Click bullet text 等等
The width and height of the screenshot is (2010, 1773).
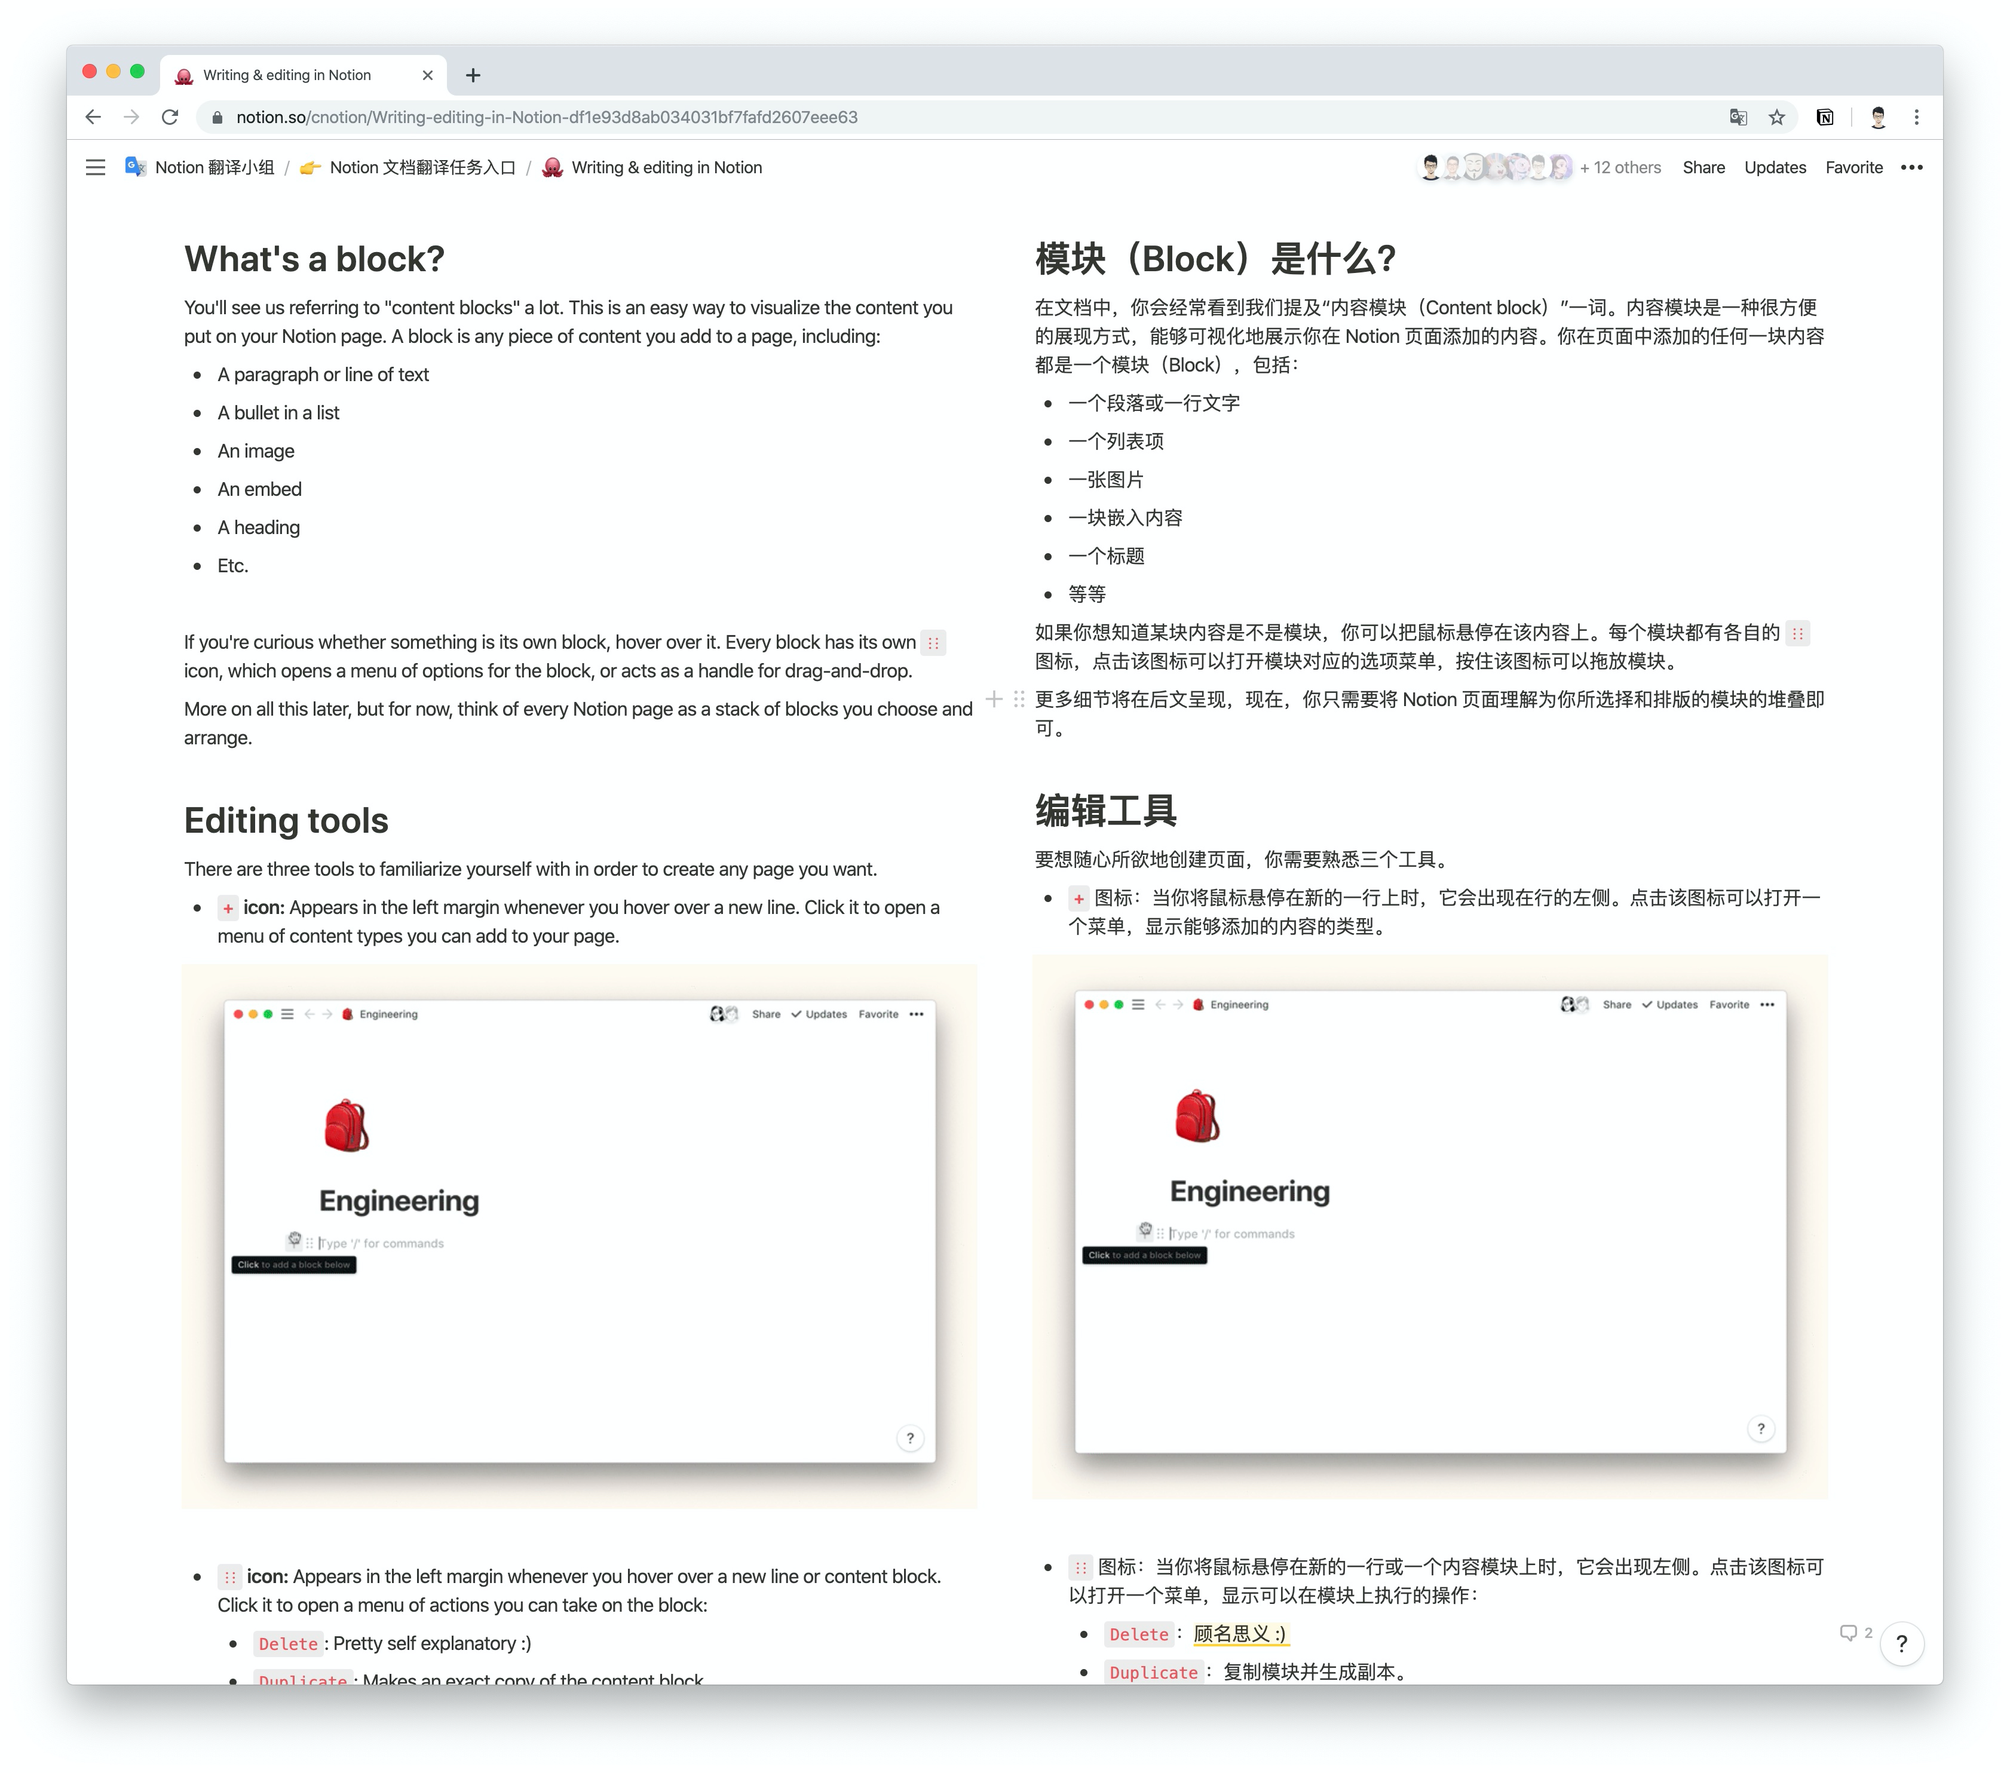pyautogui.click(x=1087, y=595)
